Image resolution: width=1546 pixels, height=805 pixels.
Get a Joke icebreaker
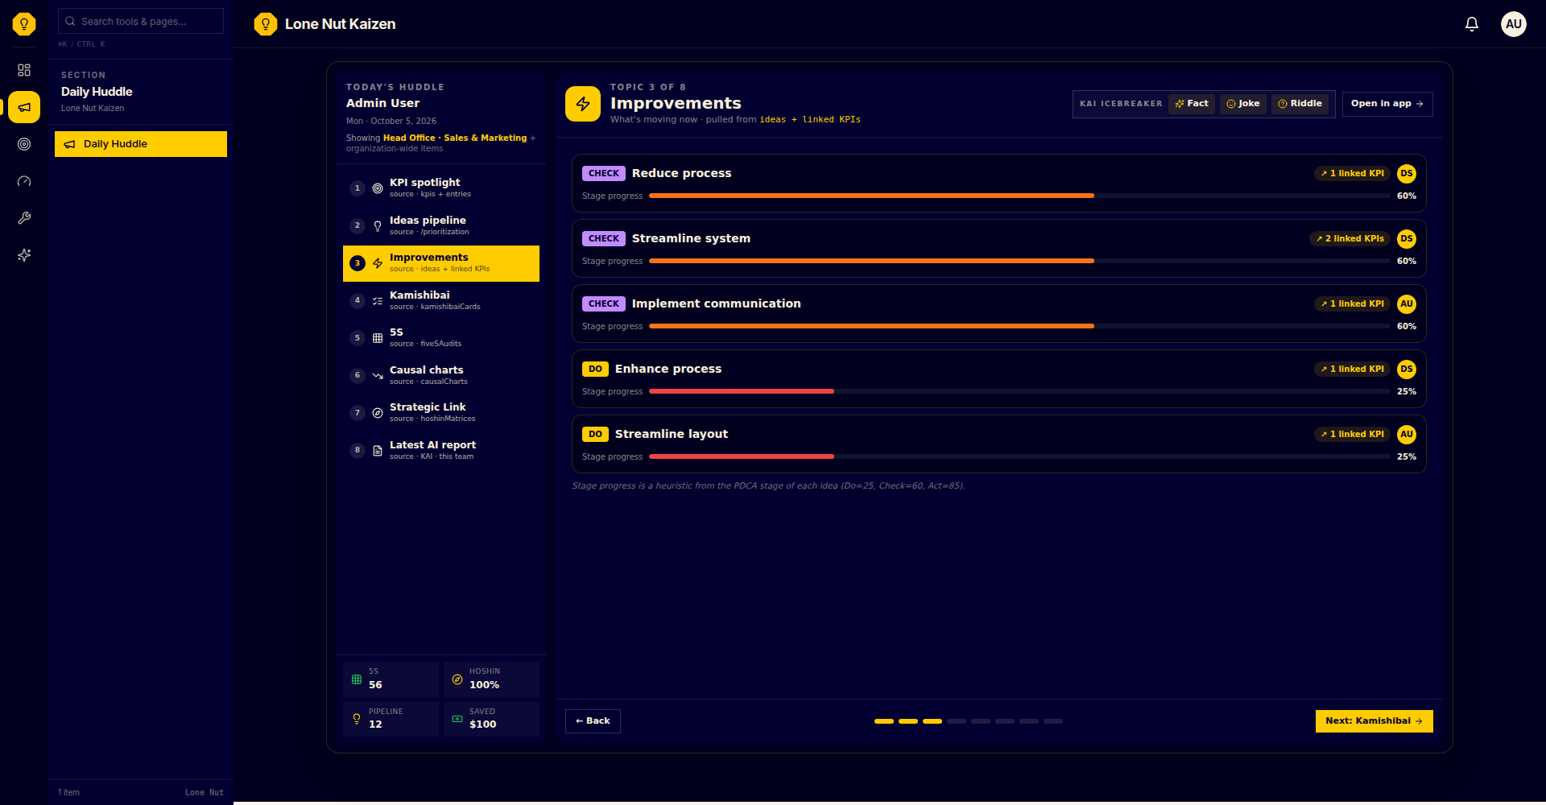1243,104
